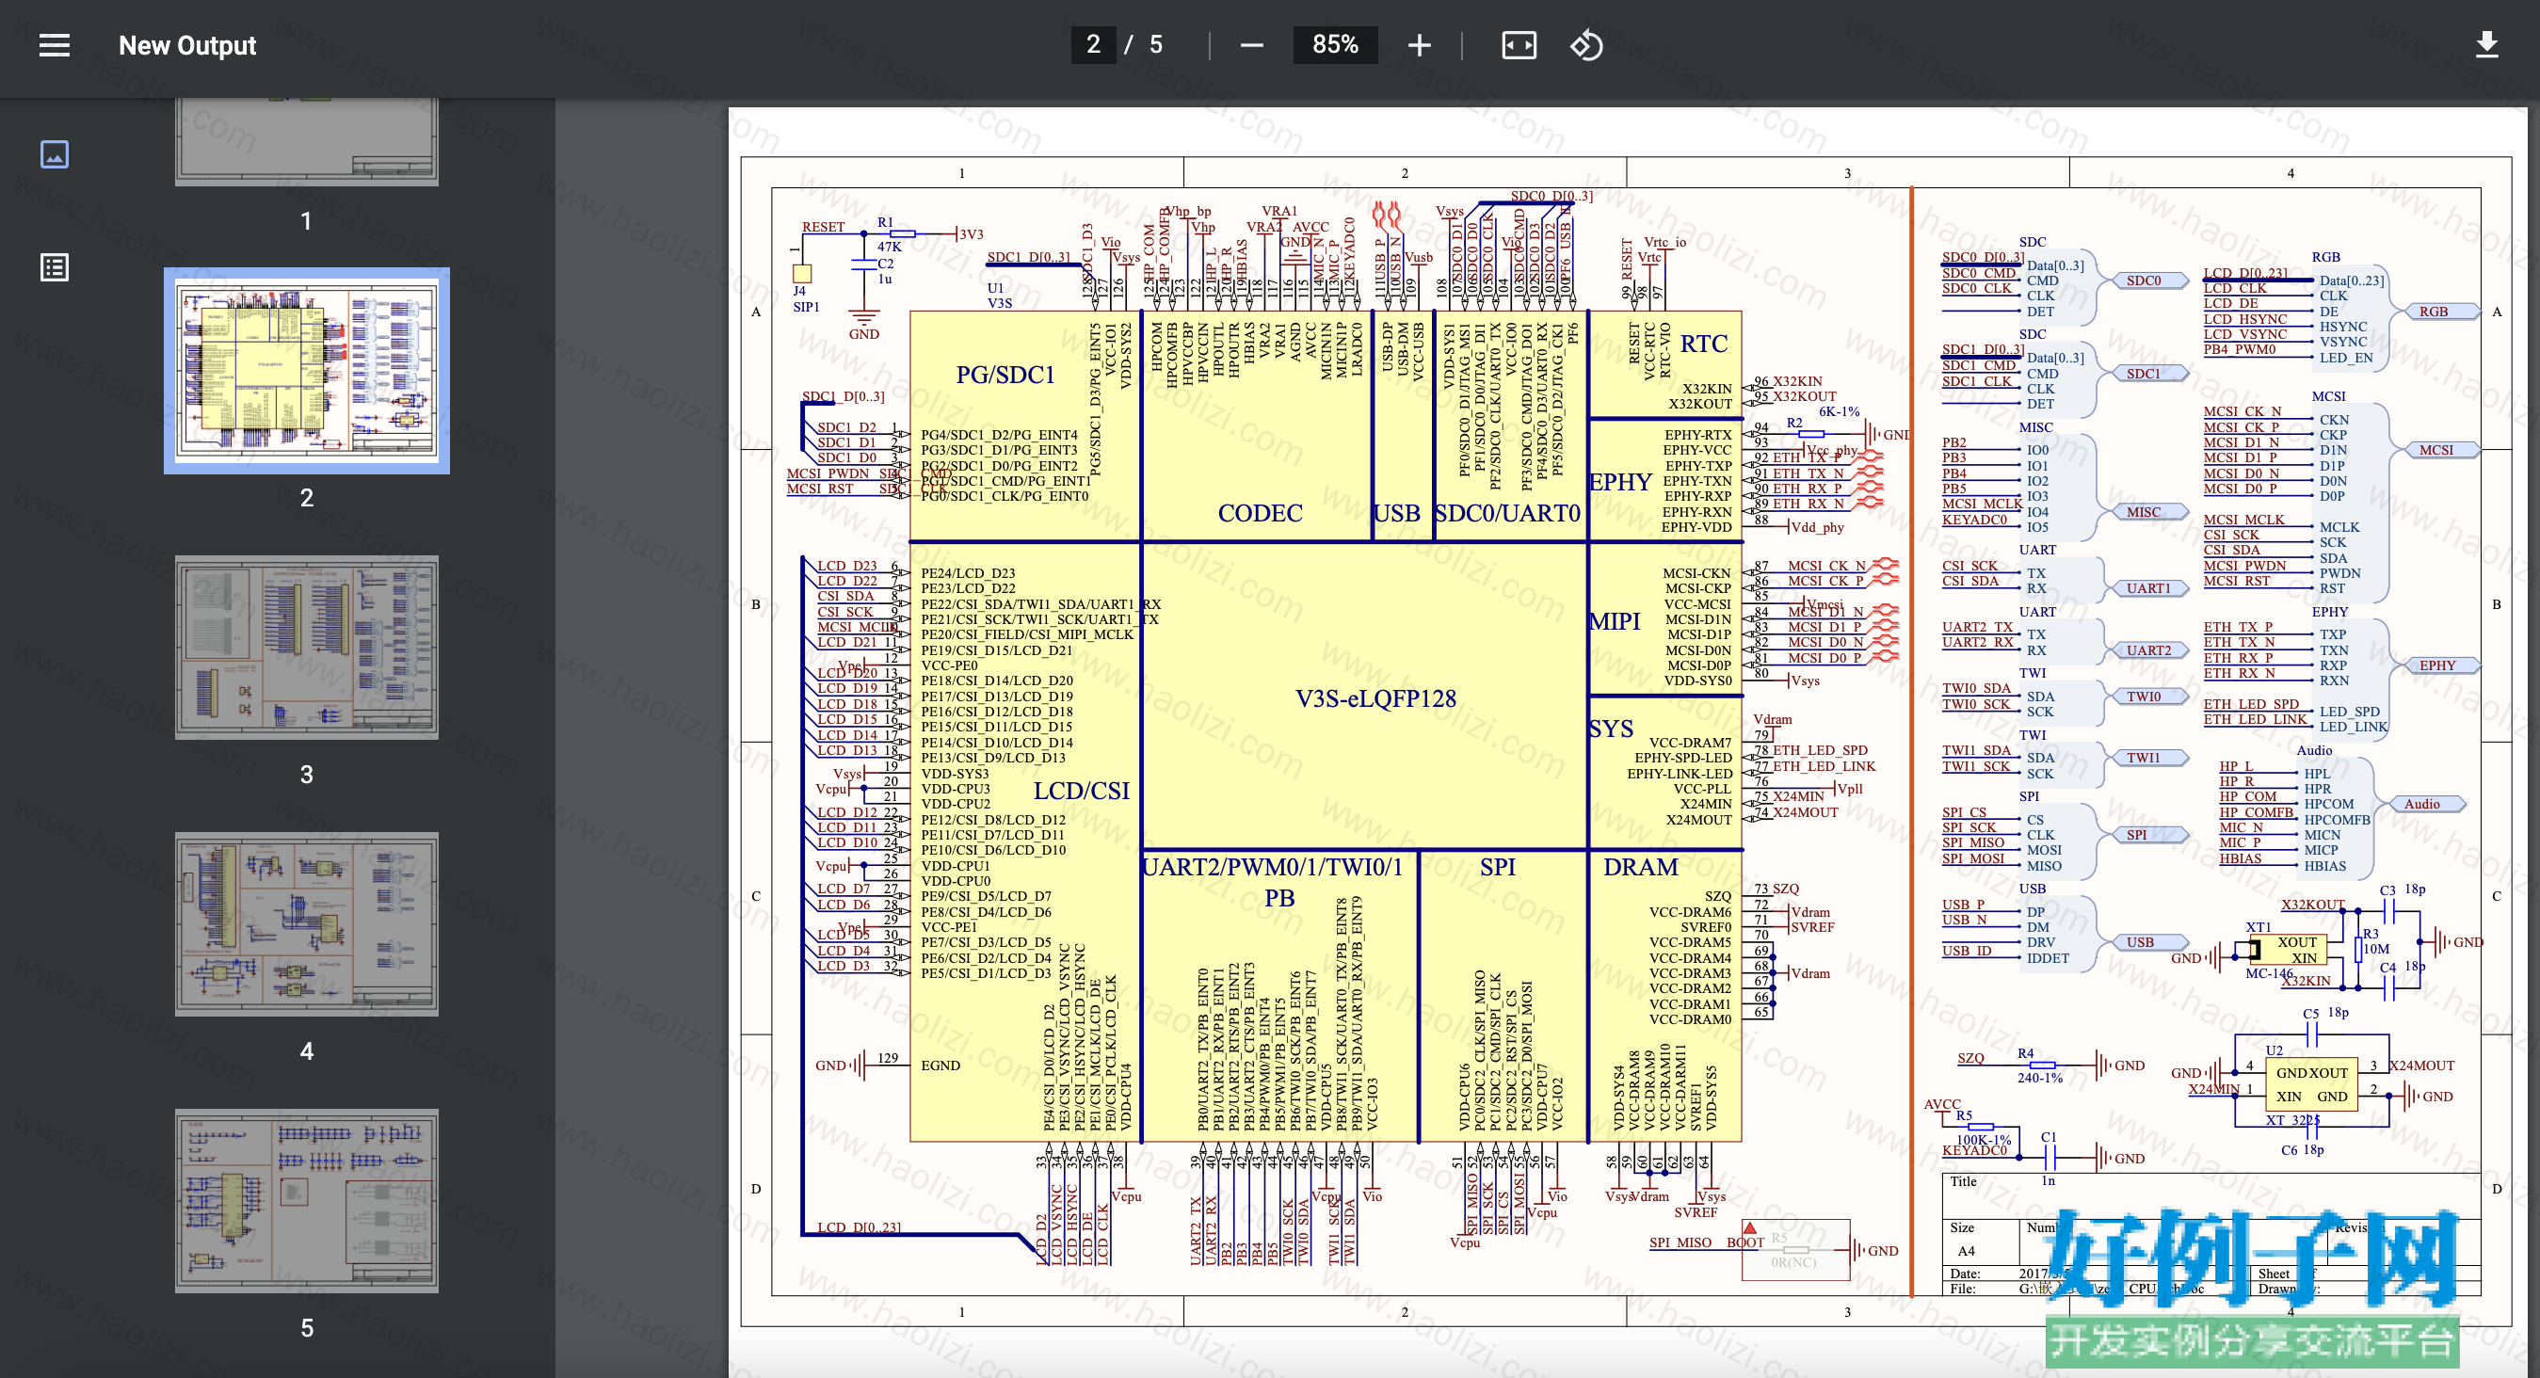Click the zoom out minus icon
The height and width of the screenshot is (1378, 2540).
click(x=1251, y=45)
